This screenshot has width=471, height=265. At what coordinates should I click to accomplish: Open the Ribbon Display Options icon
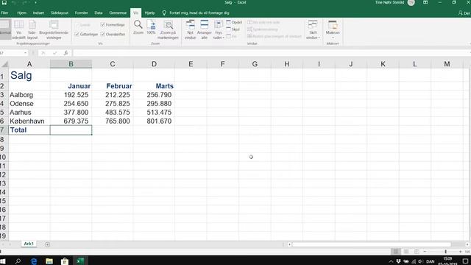click(x=425, y=3)
